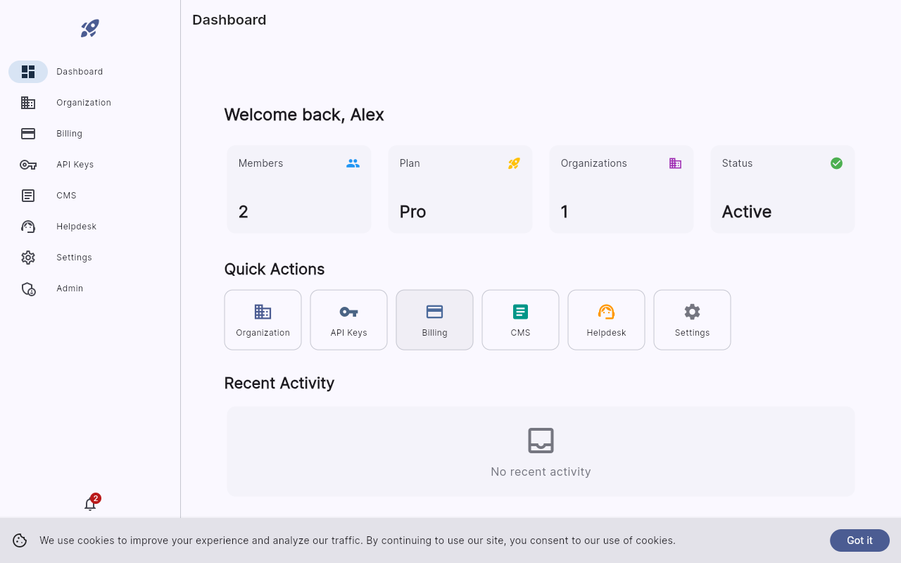901x563 pixels.
Task: Click the members icon on the Members card
Action: coord(353,163)
